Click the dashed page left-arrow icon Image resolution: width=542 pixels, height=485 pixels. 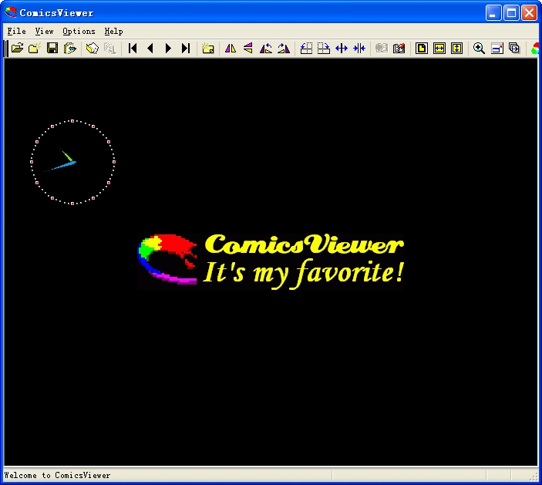click(306, 48)
